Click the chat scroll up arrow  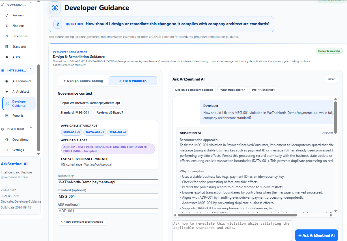click(335, 99)
